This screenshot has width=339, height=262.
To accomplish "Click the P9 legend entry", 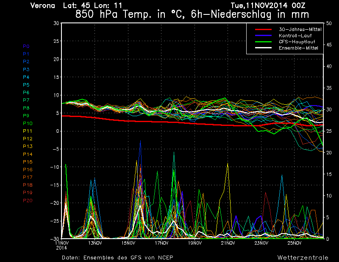I will pyautogui.click(x=26, y=116).
